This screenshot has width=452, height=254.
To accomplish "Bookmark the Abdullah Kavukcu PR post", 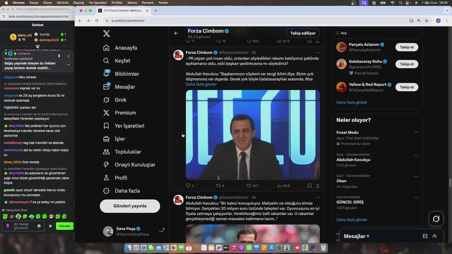I will click(x=309, y=186).
